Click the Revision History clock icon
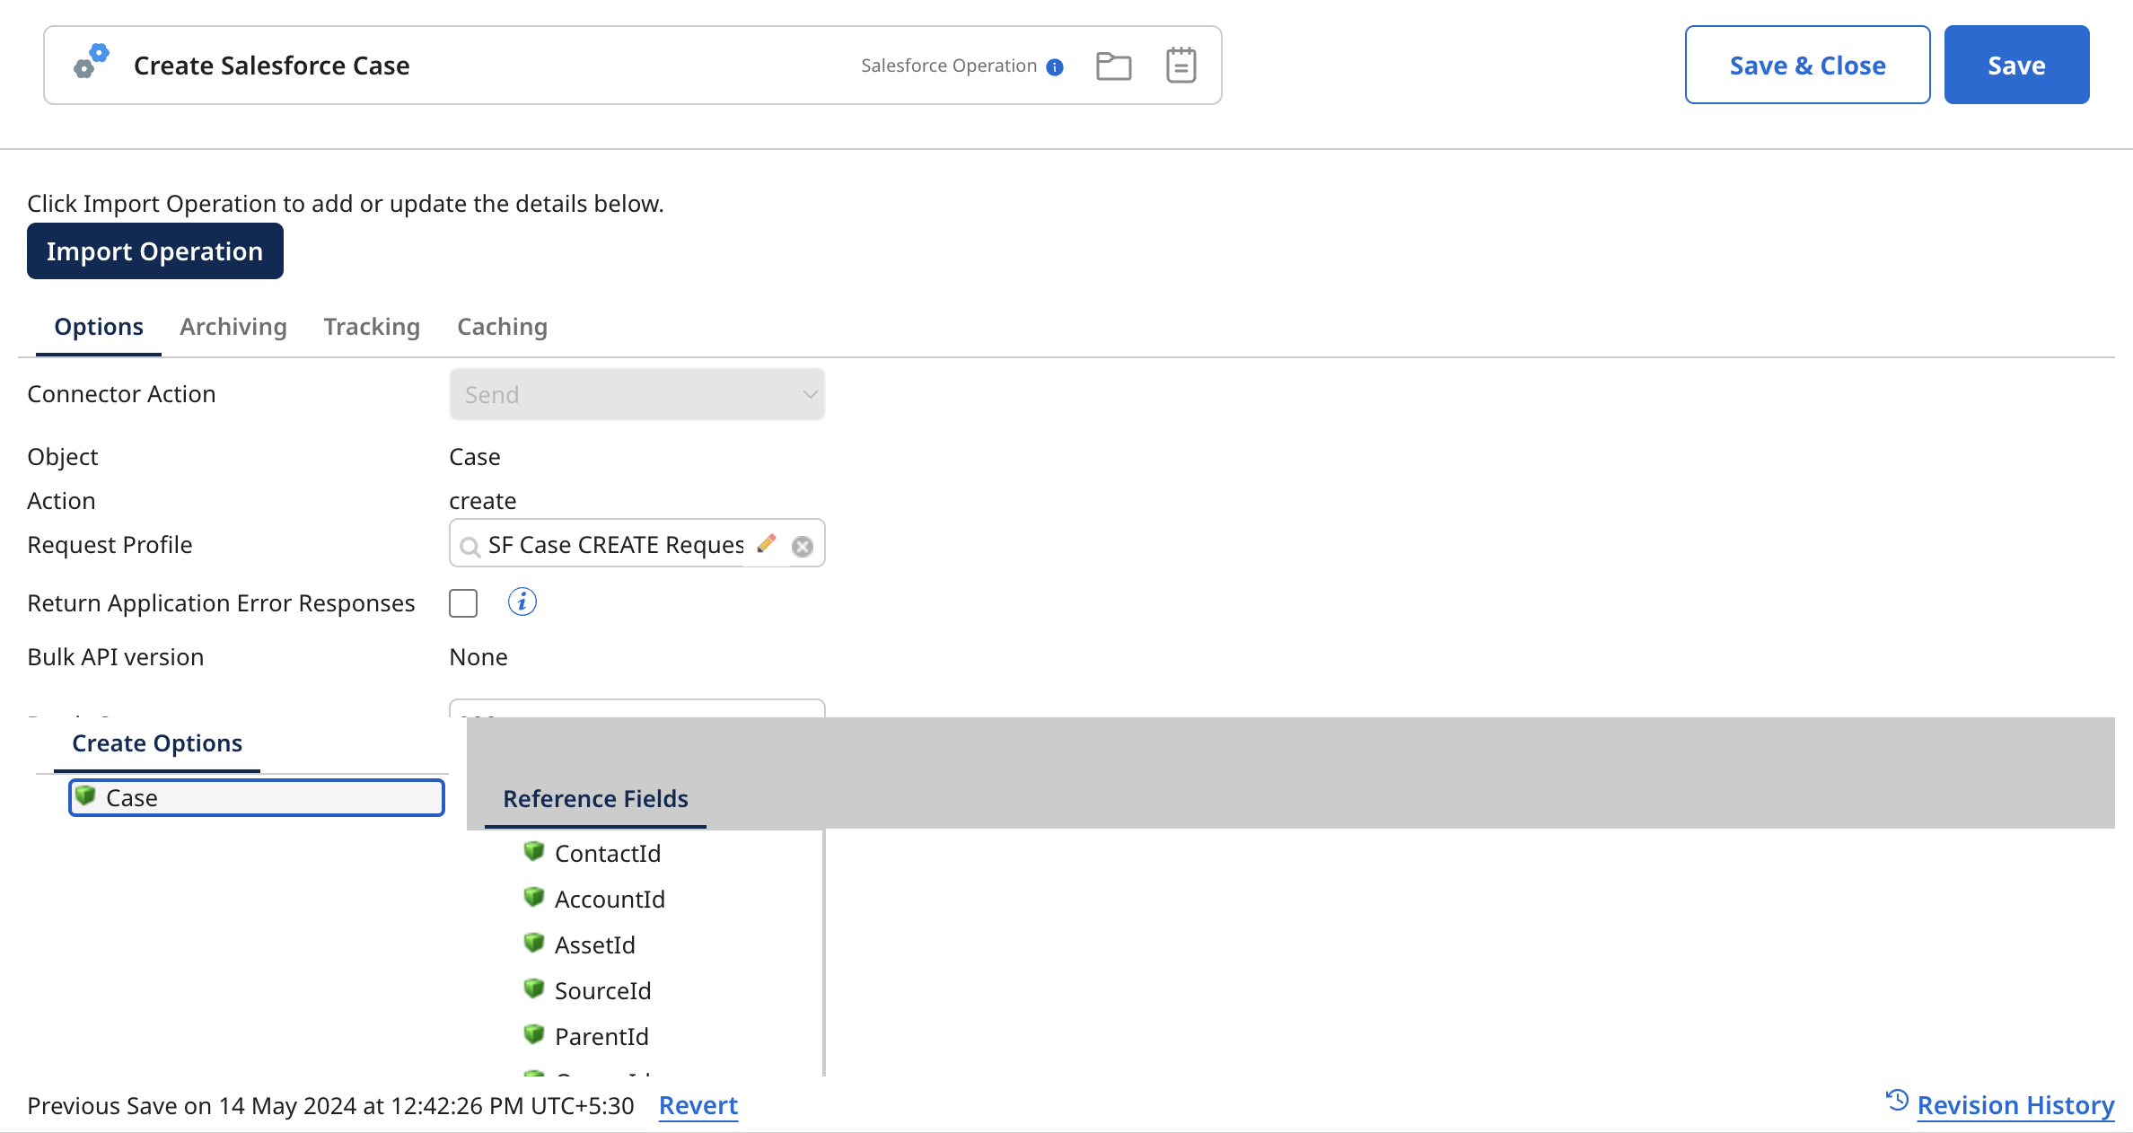 click(1896, 1101)
